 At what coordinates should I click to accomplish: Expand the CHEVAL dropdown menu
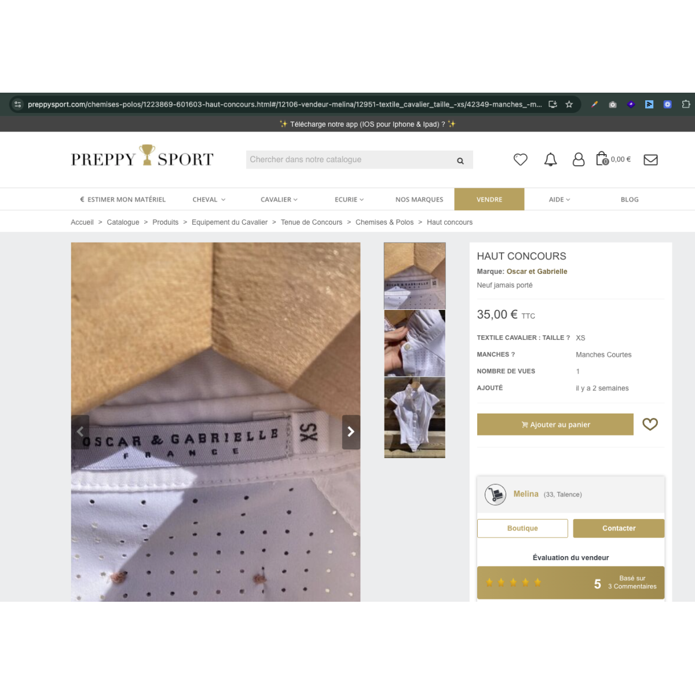point(209,199)
